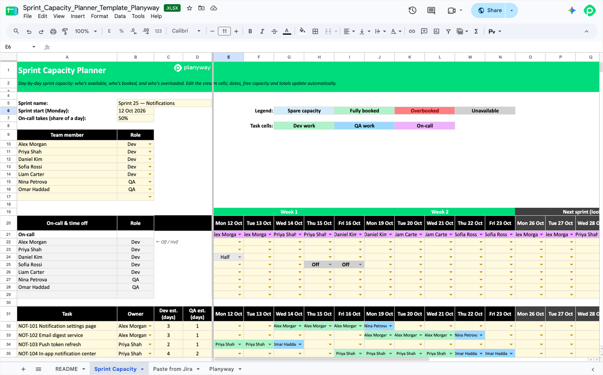Open the text color picker
603x375 pixels.
point(287,31)
